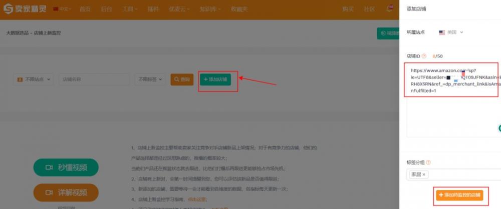Click the help icon beside 店铺ID
The width and height of the screenshot is (501, 209).
424,56
